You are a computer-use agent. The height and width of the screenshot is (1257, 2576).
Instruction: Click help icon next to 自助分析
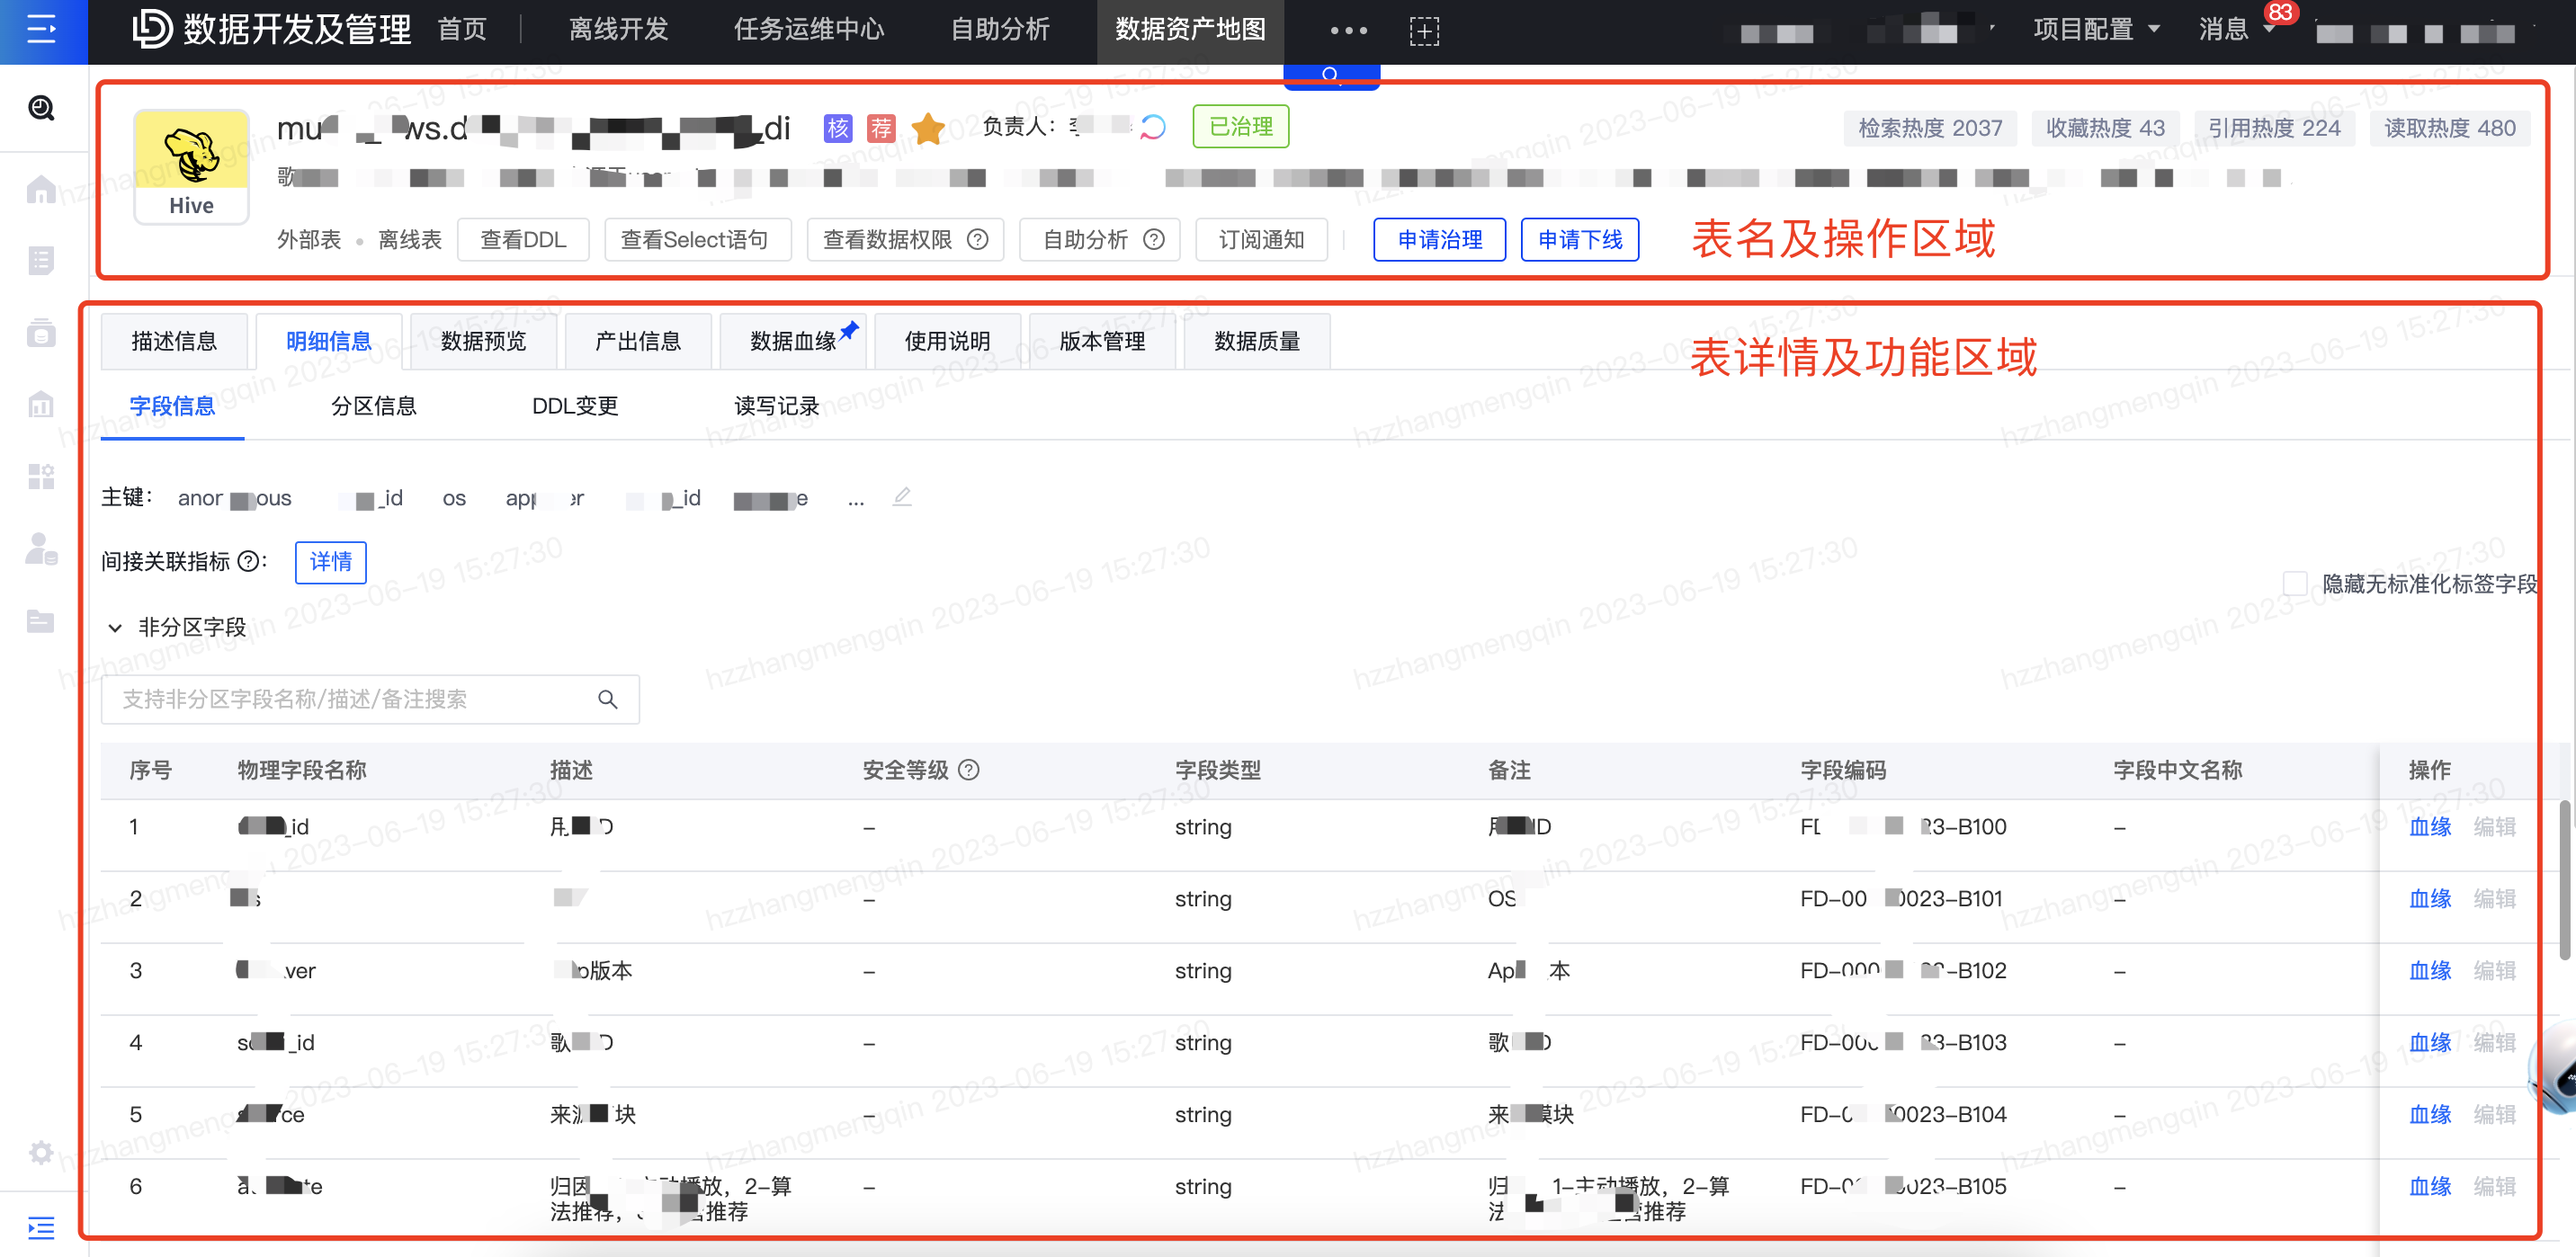coord(1154,240)
